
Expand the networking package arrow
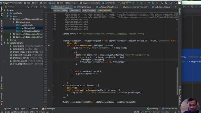click(x=14, y=22)
